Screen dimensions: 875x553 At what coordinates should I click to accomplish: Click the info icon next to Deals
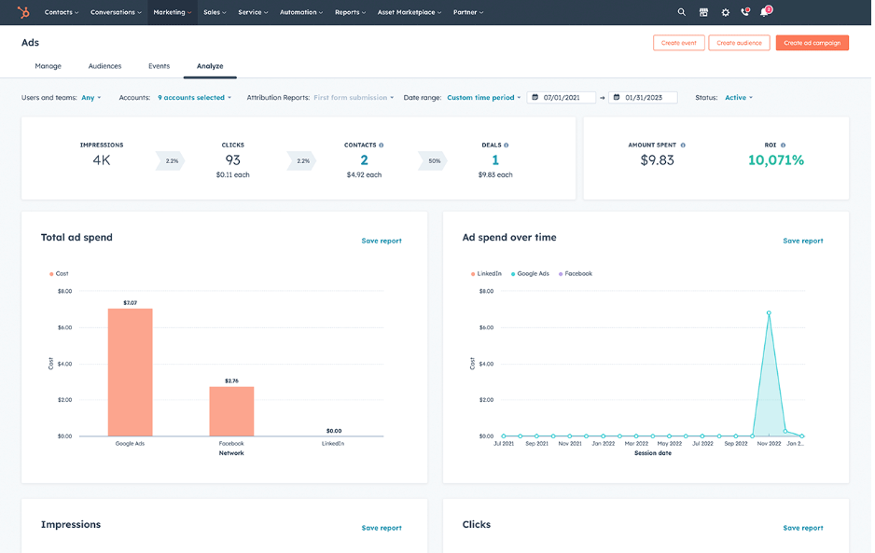pyautogui.click(x=505, y=145)
